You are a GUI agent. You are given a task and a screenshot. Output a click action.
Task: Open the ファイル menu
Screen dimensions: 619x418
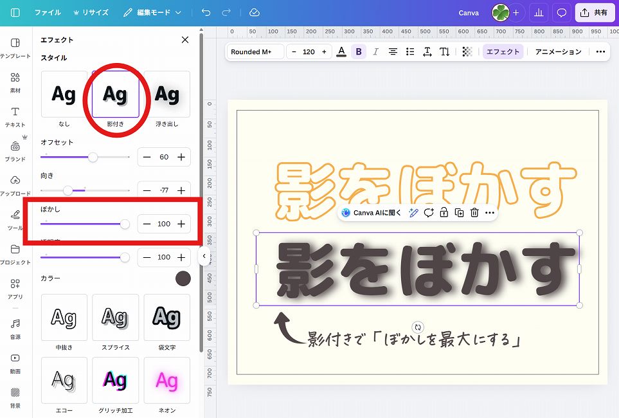[48, 12]
